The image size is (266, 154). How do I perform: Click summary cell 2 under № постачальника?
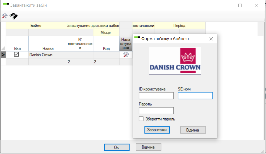(80, 62)
